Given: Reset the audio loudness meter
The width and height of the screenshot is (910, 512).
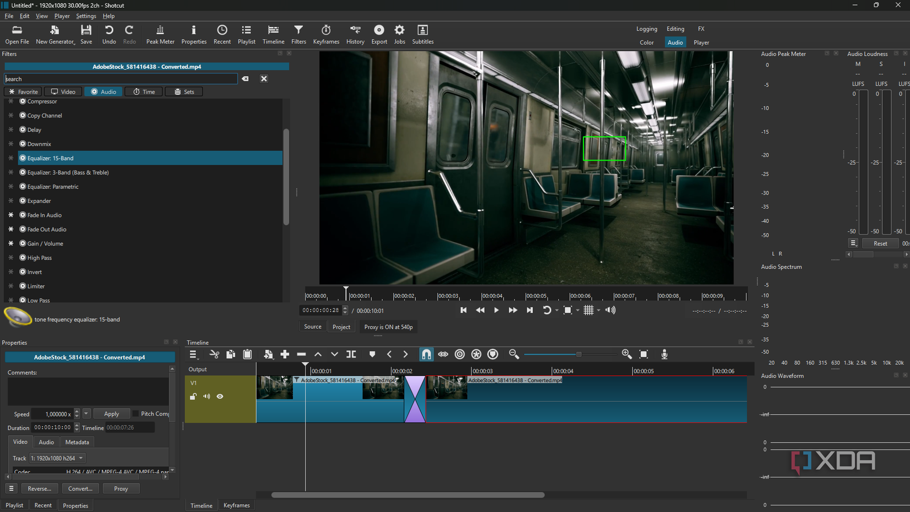Looking at the screenshot, I should pyautogui.click(x=880, y=243).
